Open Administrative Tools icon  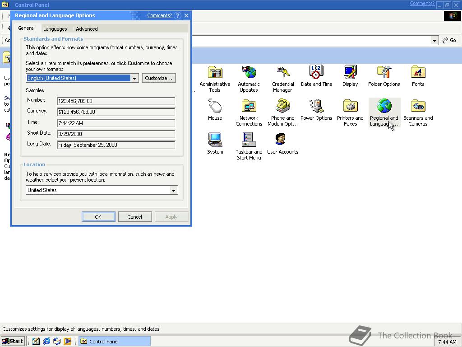(215, 72)
